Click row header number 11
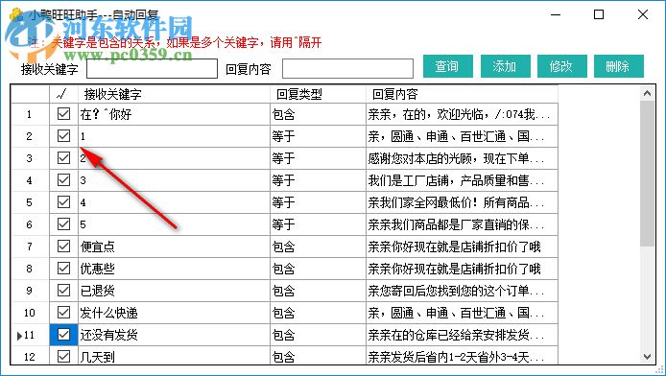Image resolution: width=666 pixels, height=376 pixels. point(30,335)
